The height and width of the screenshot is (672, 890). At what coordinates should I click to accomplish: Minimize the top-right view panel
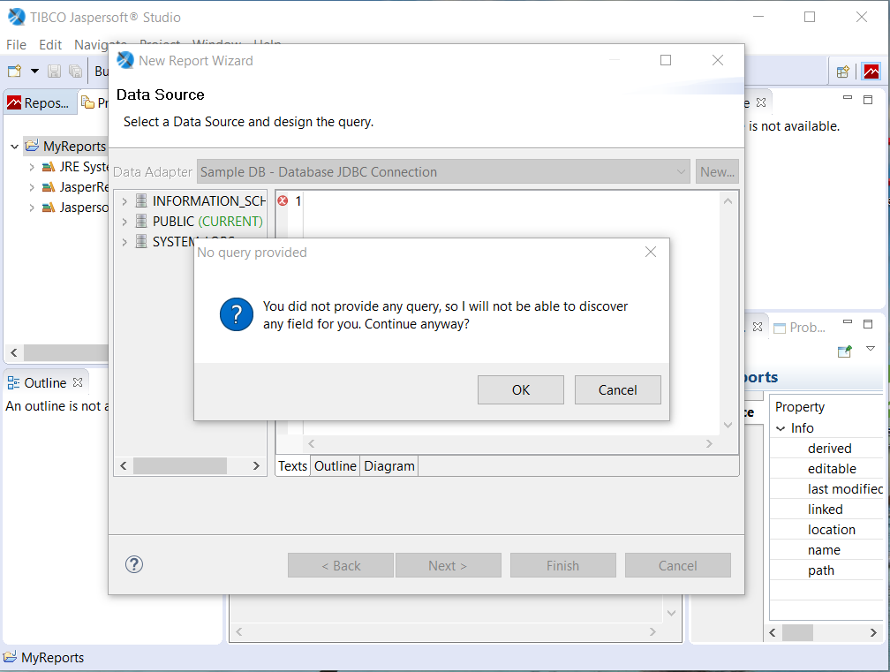(x=848, y=98)
